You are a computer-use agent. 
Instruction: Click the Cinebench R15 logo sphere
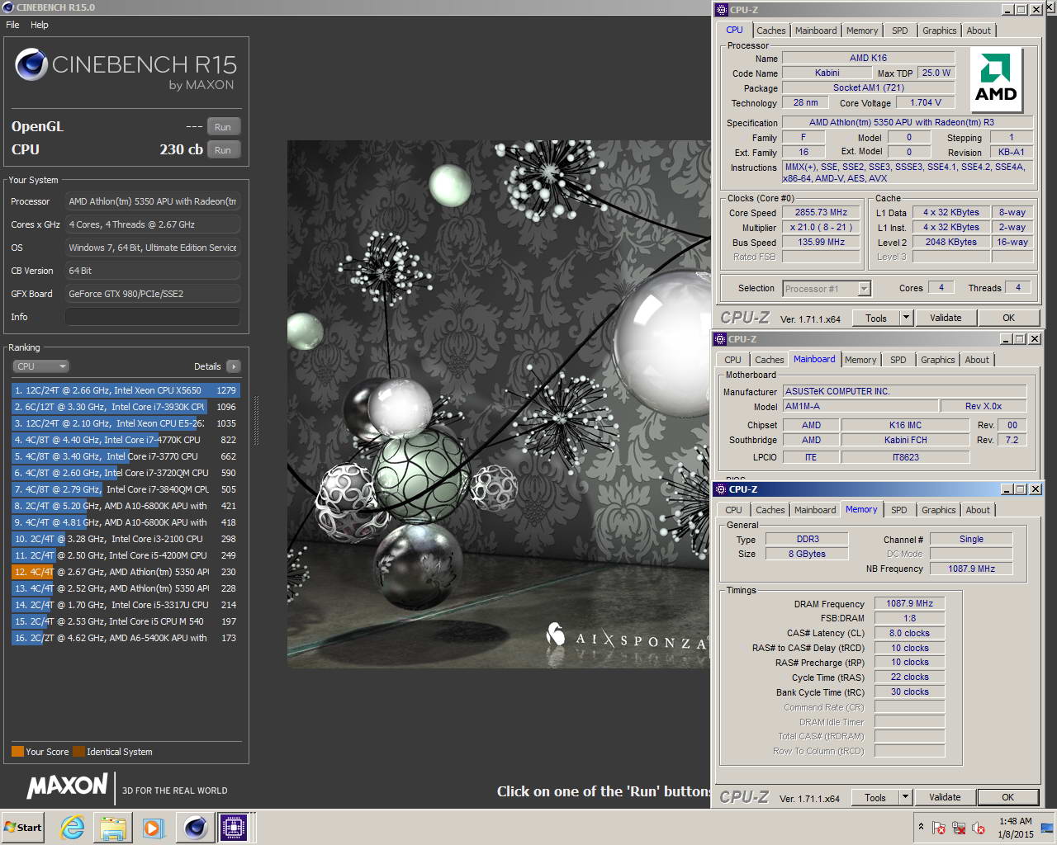pyautogui.click(x=31, y=65)
